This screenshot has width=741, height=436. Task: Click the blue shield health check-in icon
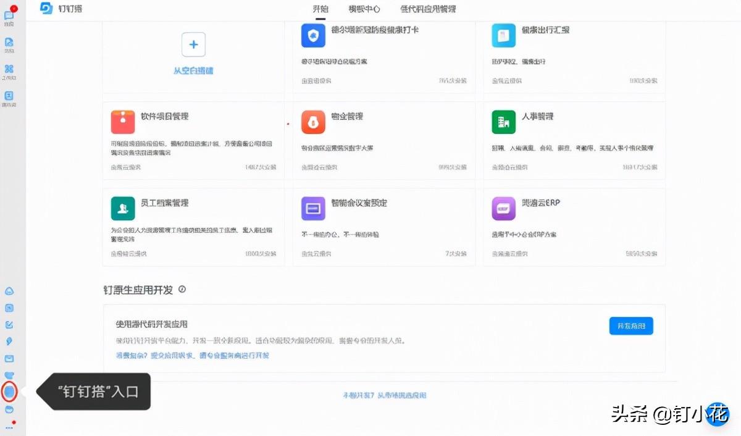(x=313, y=36)
